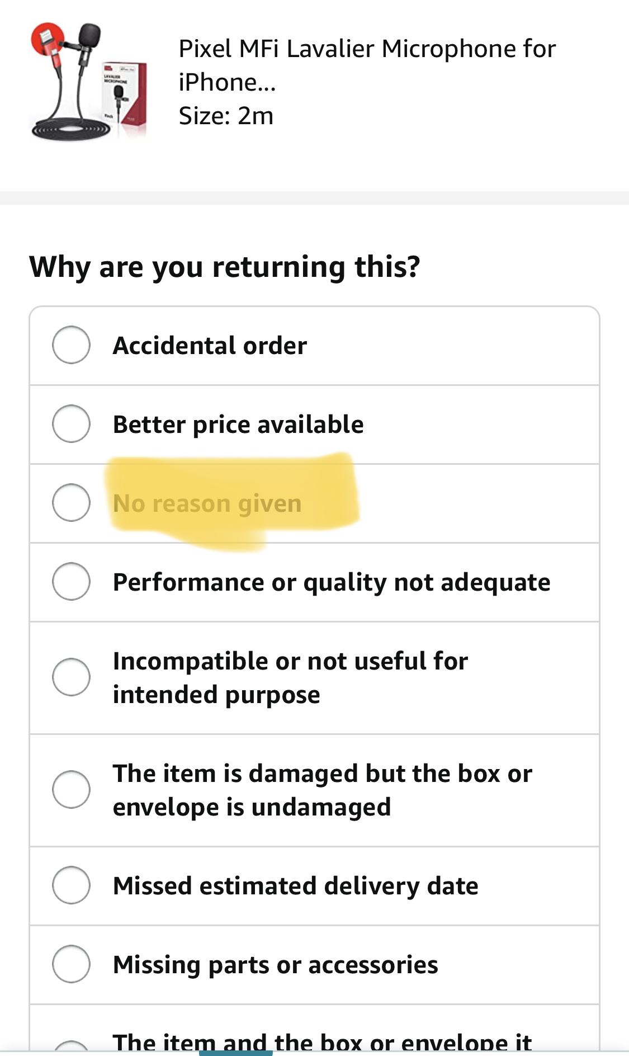The height and width of the screenshot is (1056, 629).
Task: Tap Missed estimated delivery date text
Action: pyautogui.click(x=295, y=886)
